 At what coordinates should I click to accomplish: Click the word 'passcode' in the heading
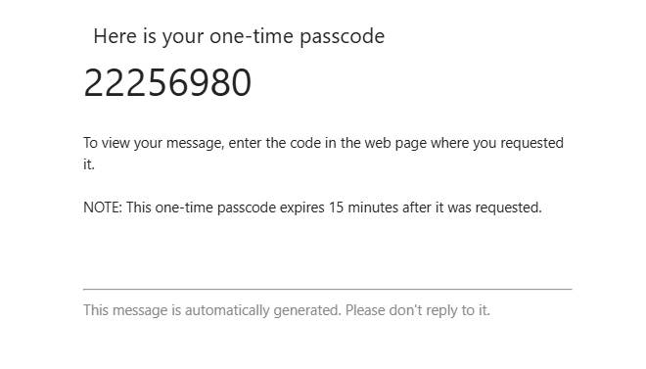(x=342, y=37)
